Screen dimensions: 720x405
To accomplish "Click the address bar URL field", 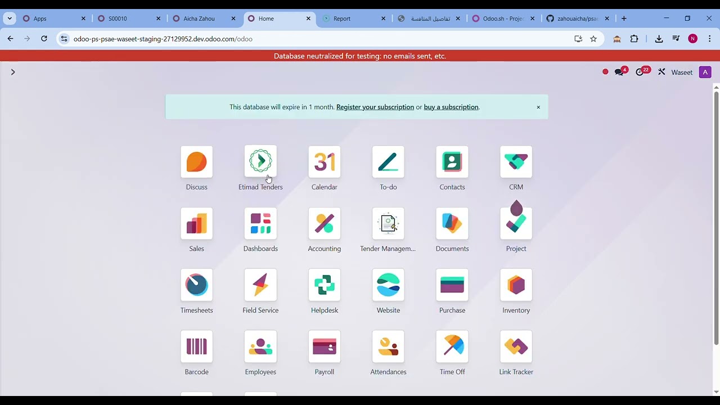I will tap(321, 39).
